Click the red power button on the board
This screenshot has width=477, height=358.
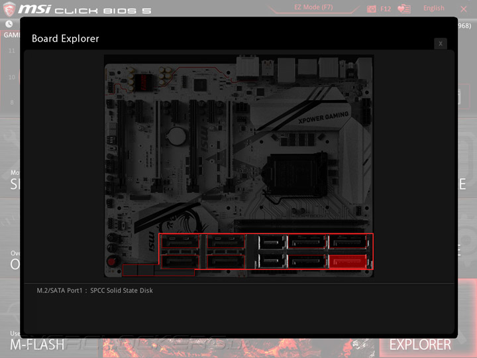click(x=112, y=261)
